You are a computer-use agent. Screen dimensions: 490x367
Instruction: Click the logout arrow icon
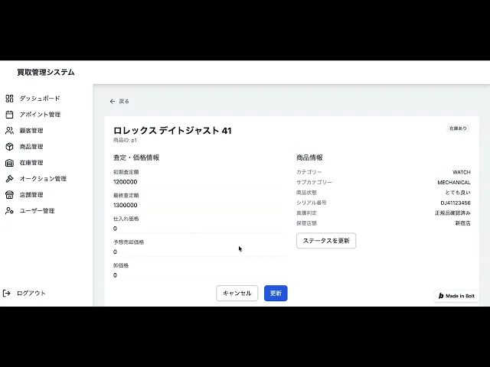tap(7, 293)
